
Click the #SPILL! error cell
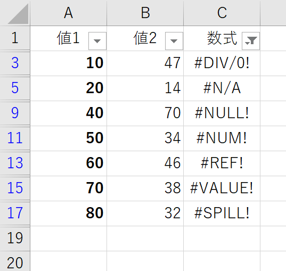pos(222,213)
